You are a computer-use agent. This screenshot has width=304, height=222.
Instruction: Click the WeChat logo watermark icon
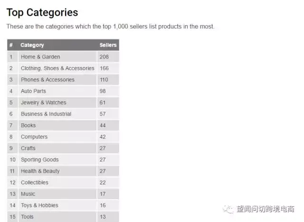pos(228,209)
